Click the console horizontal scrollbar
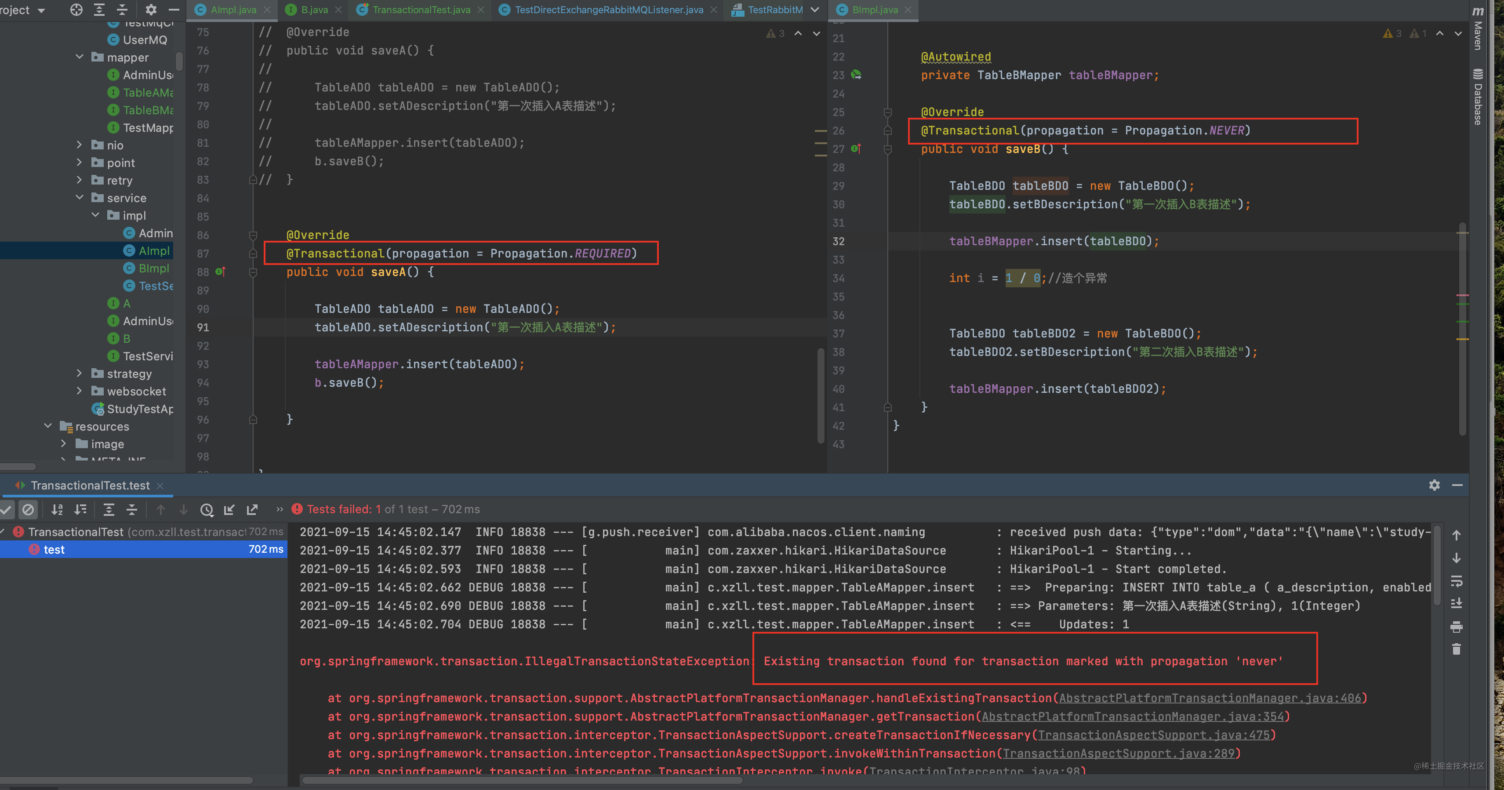 click(x=523, y=780)
